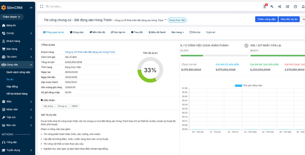Open the advanced search magnifier icon in top bar

pos(272,7)
